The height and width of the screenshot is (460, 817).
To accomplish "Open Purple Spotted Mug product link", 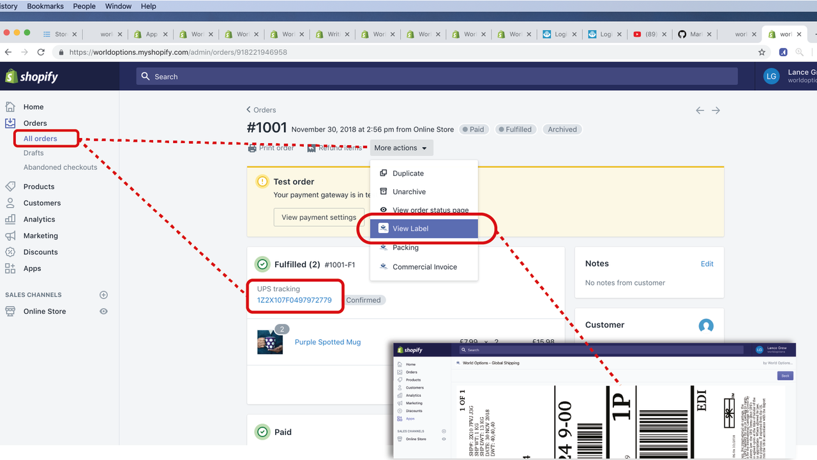I will coord(327,342).
